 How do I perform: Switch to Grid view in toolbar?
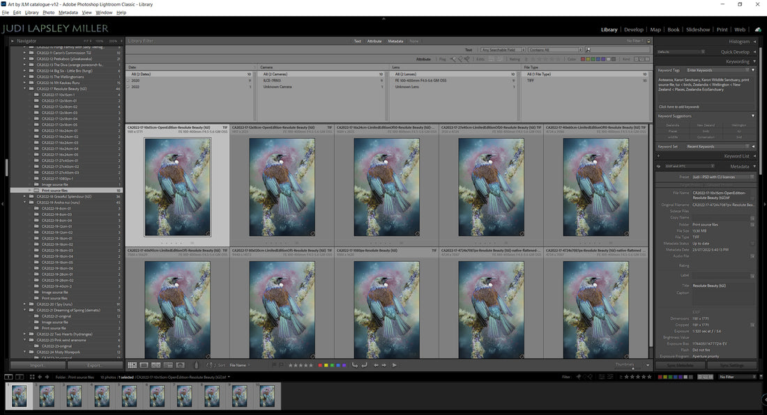point(132,365)
